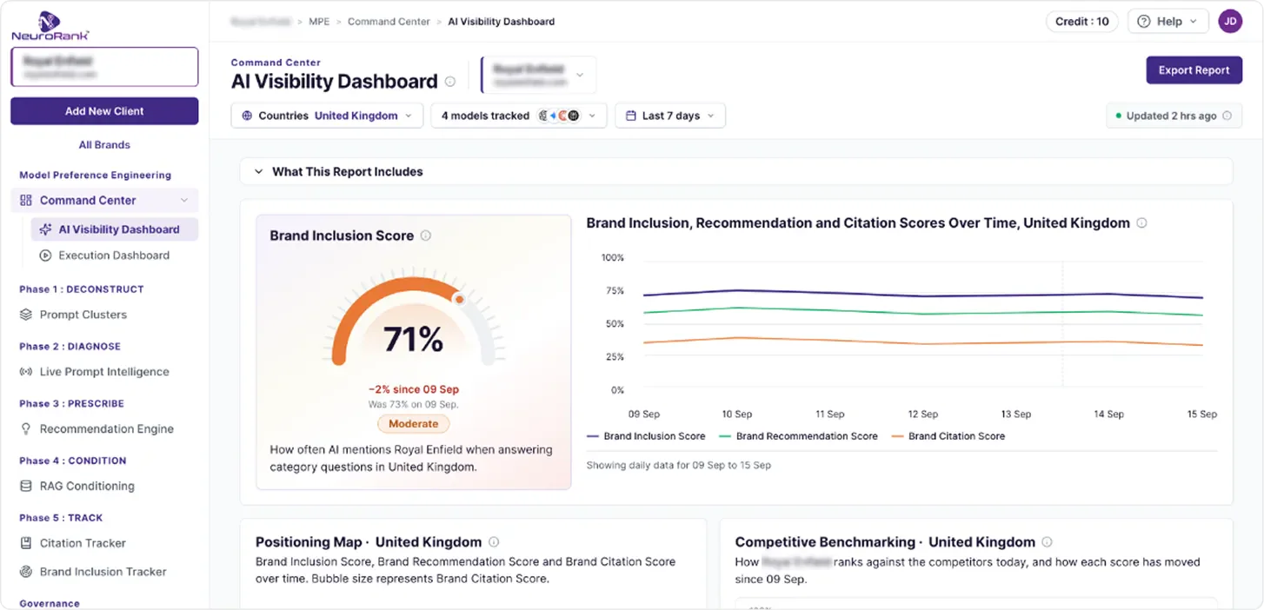Click 'Showing daily data for 09 Sep to 15 Sep'
1264x610 pixels.
click(x=679, y=465)
